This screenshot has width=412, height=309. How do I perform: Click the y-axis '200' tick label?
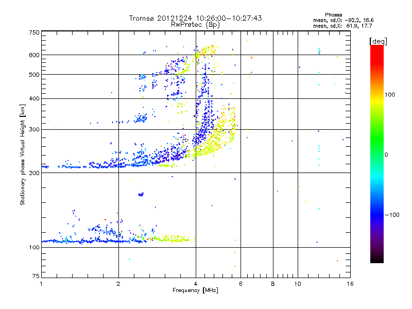point(34,173)
